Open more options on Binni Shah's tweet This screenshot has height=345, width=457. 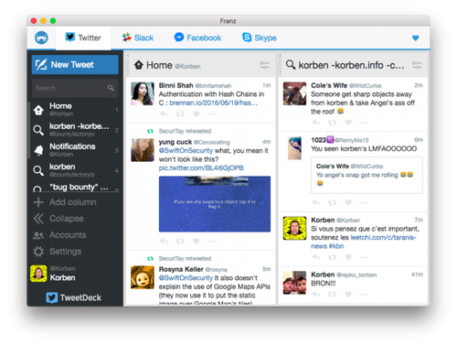[x=211, y=114]
